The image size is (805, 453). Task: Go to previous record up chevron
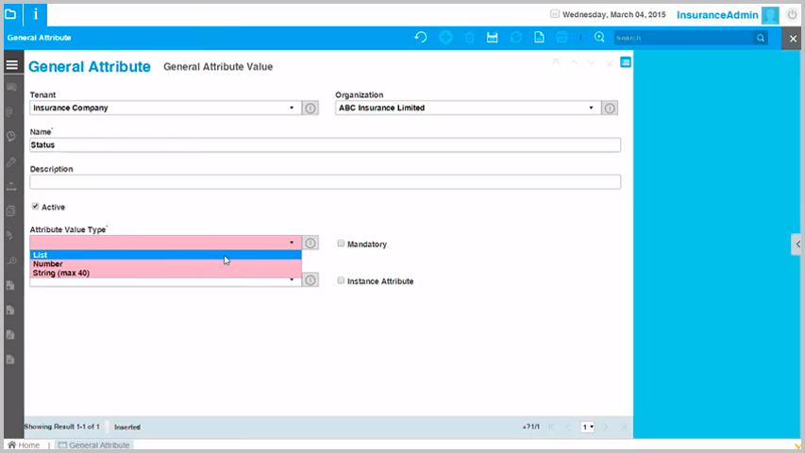pos(574,62)
